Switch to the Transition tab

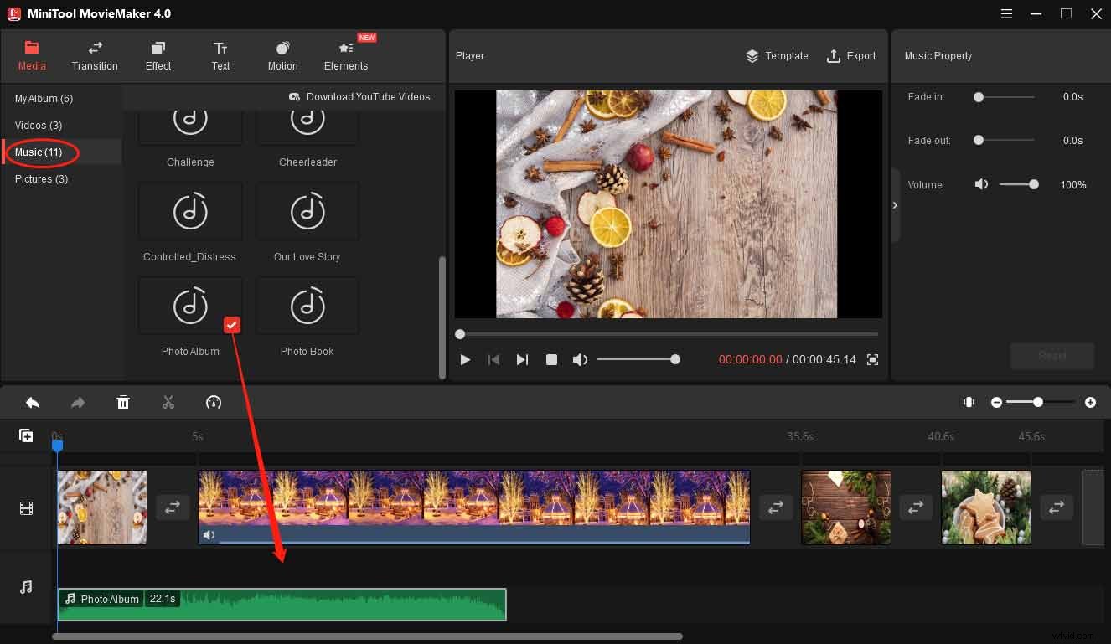(x=95, y=55)
